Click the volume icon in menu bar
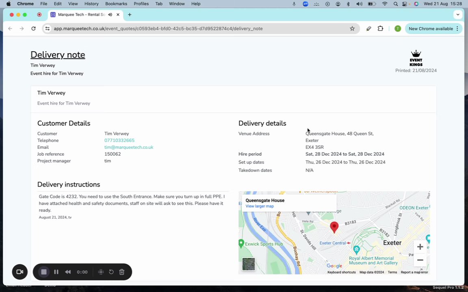Viewport: 468px width, 292px height. (x=359, y=4)
